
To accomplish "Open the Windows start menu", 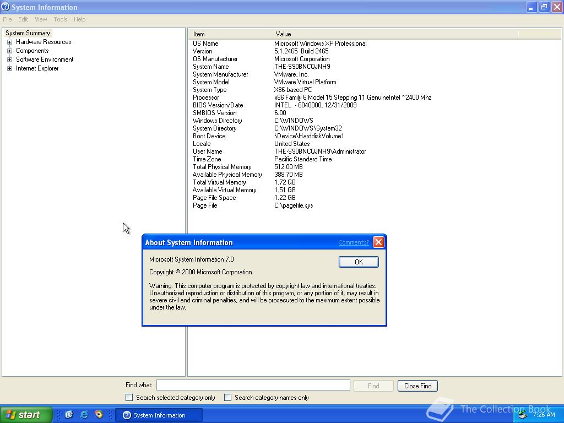I will click(x=26, y=415).
